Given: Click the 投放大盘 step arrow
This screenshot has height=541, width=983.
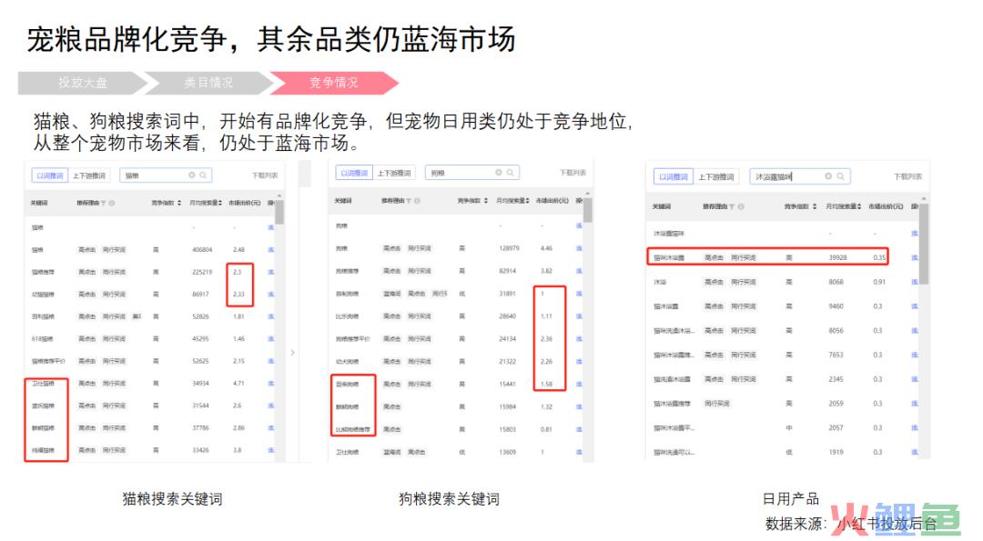Looking at the screenshot, I should [82, 83].
